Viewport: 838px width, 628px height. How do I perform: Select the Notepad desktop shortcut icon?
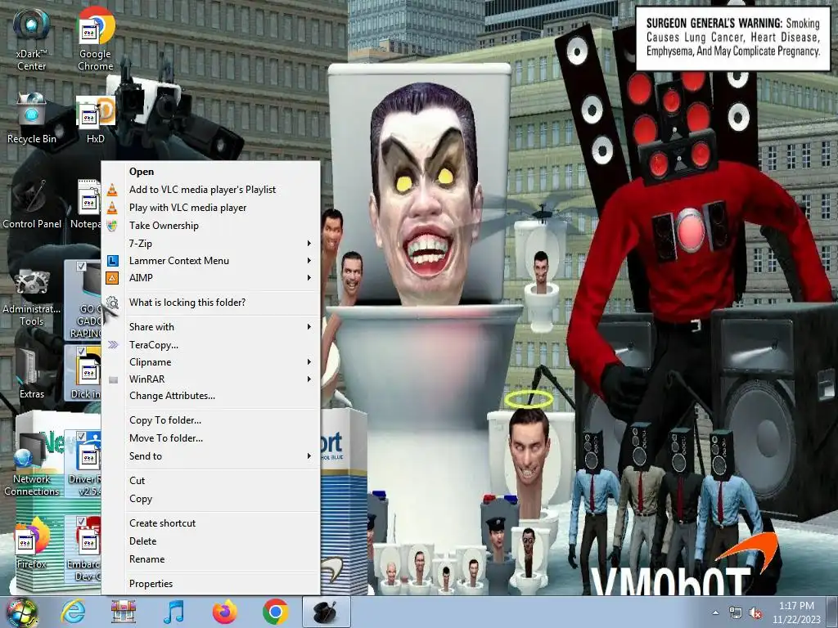click(87, 204)
